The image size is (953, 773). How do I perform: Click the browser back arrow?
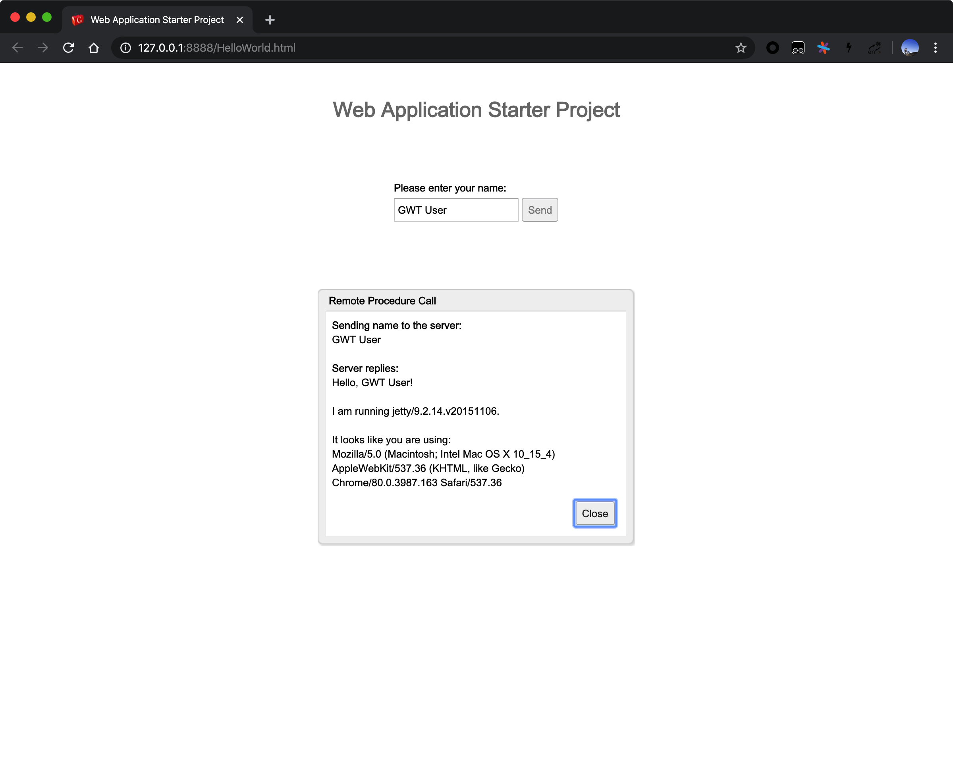pos(17,48)
